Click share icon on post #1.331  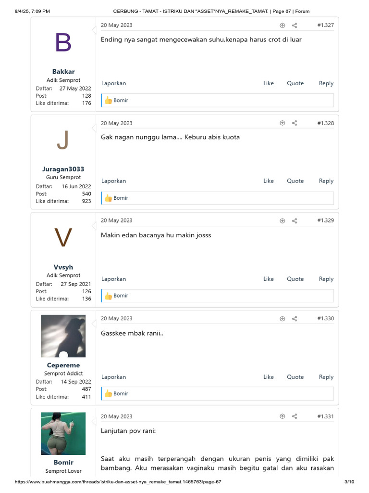pos(295,416)
